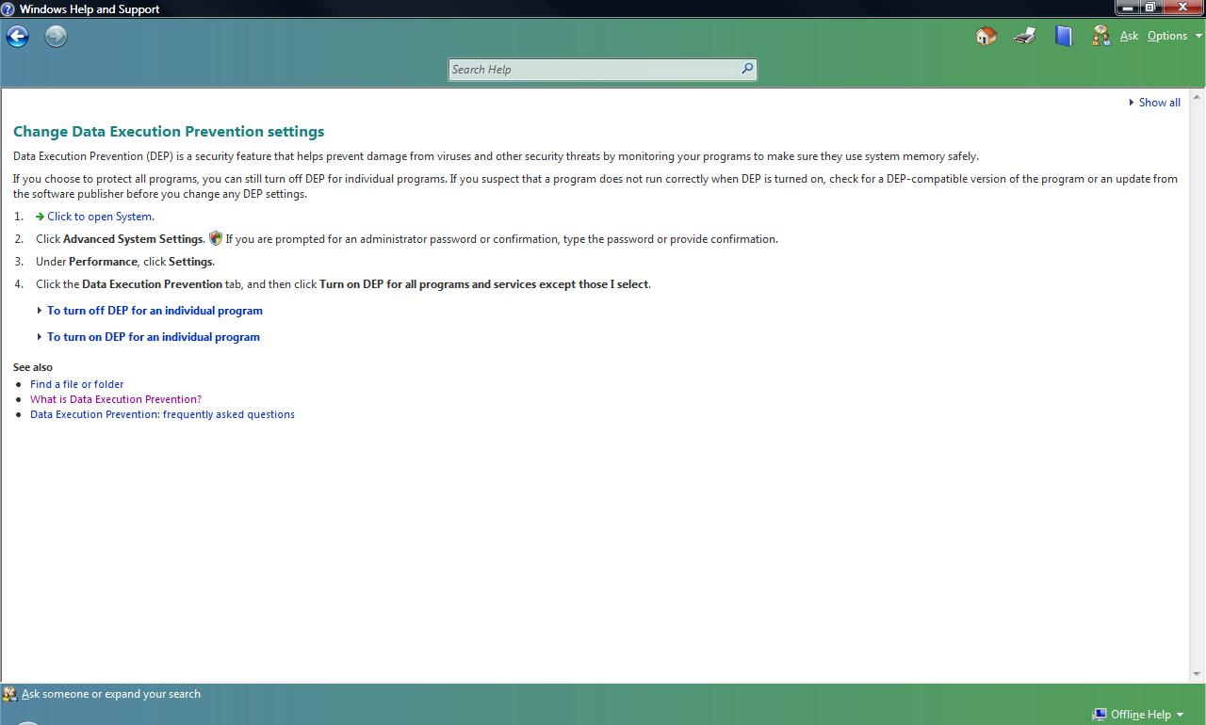The image size is (1206, 725).
Task: Click the Ask someone icon in the toolbar
Action: coord(1100,36)
